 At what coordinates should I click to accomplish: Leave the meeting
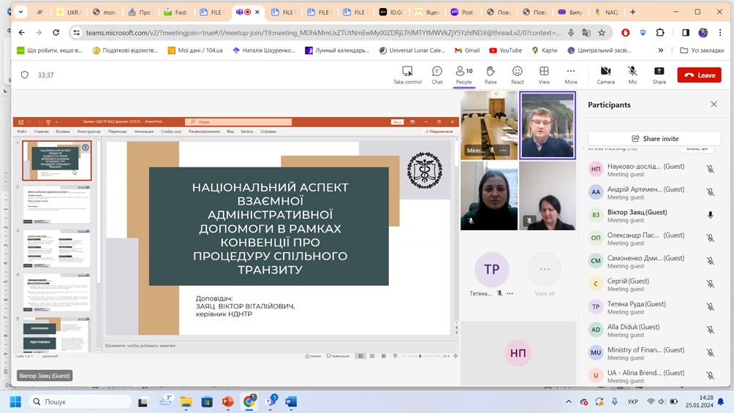pyautogui.click(x=700, y=75)
